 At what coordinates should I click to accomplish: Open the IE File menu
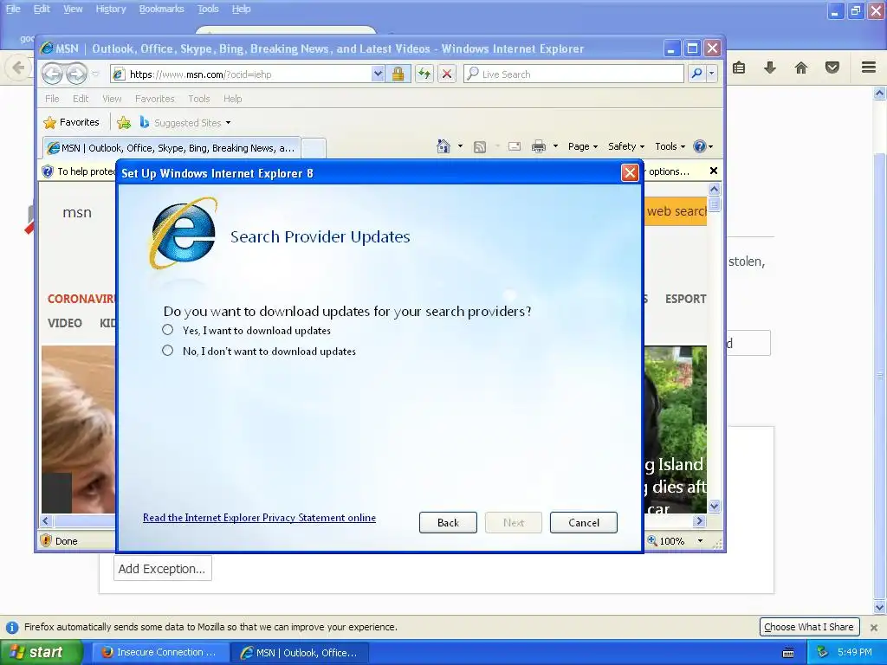tap(52, 99)
